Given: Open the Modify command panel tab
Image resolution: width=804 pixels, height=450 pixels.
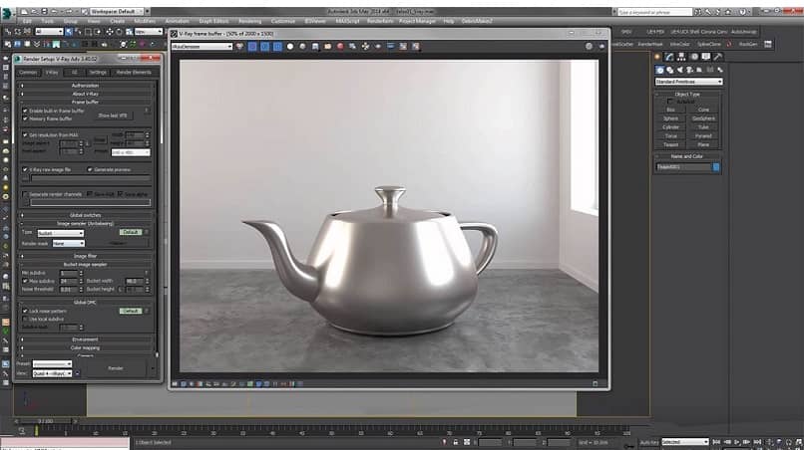Looking at the screenshot, I should coord(669,57).
